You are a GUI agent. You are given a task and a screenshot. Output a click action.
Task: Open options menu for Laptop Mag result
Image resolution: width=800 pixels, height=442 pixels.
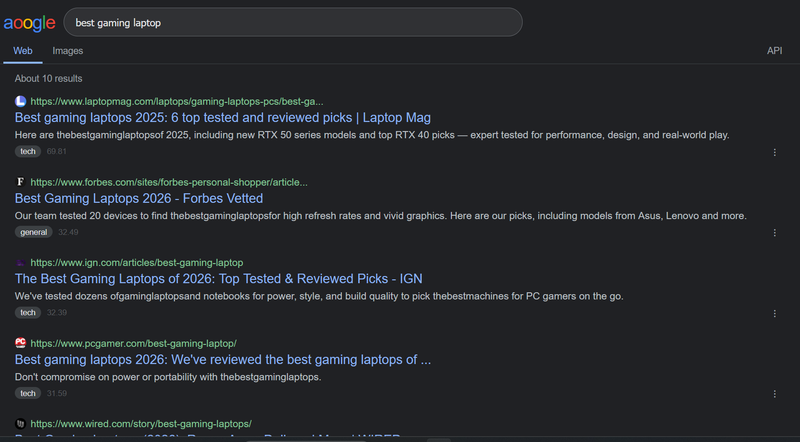tap(775, 152)
